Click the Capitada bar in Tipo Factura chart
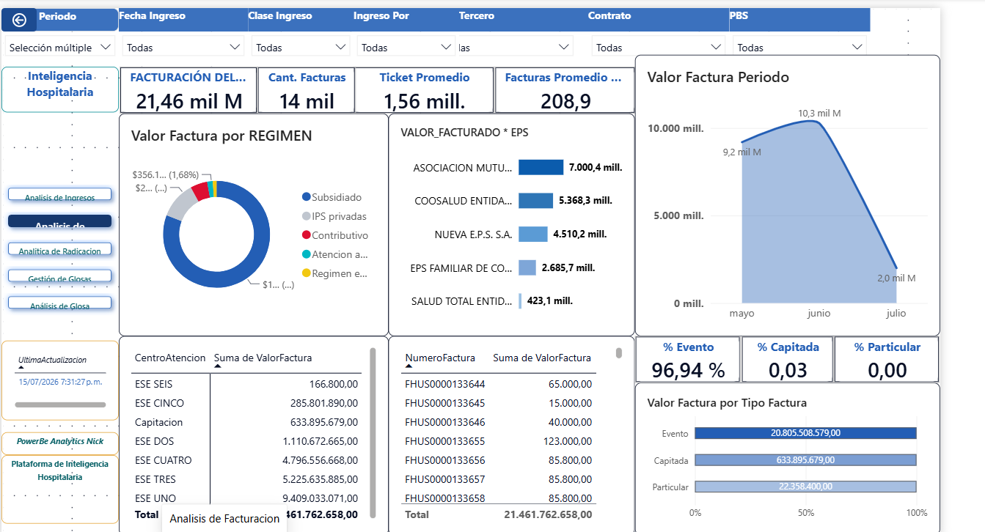The height and width of the screenshot is (532, 985). (x=805, y=460)
